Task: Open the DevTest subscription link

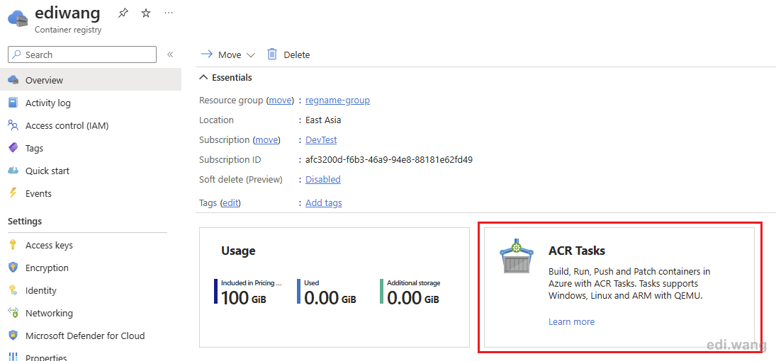Action: 321,140
